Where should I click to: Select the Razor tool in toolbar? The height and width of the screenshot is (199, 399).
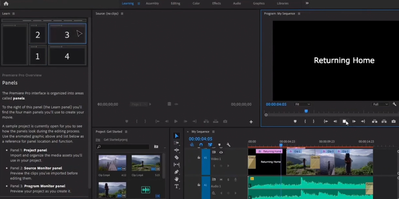point(176,157)
